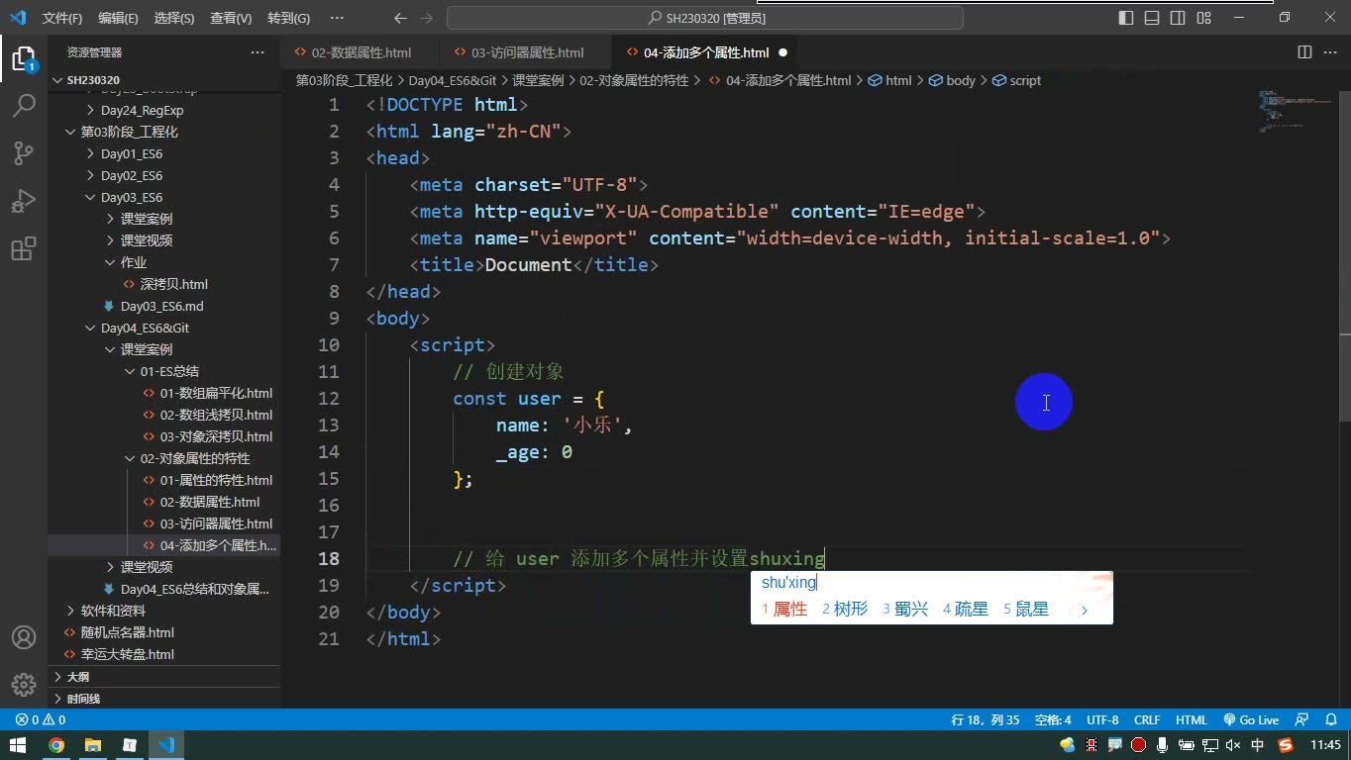Open the Run and Debug view
Screen dimensions: 1351x760
point(24,200)
